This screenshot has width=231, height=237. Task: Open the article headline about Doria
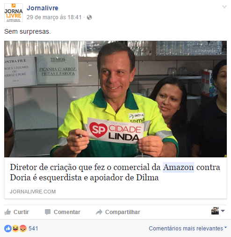tap(115, 172)
